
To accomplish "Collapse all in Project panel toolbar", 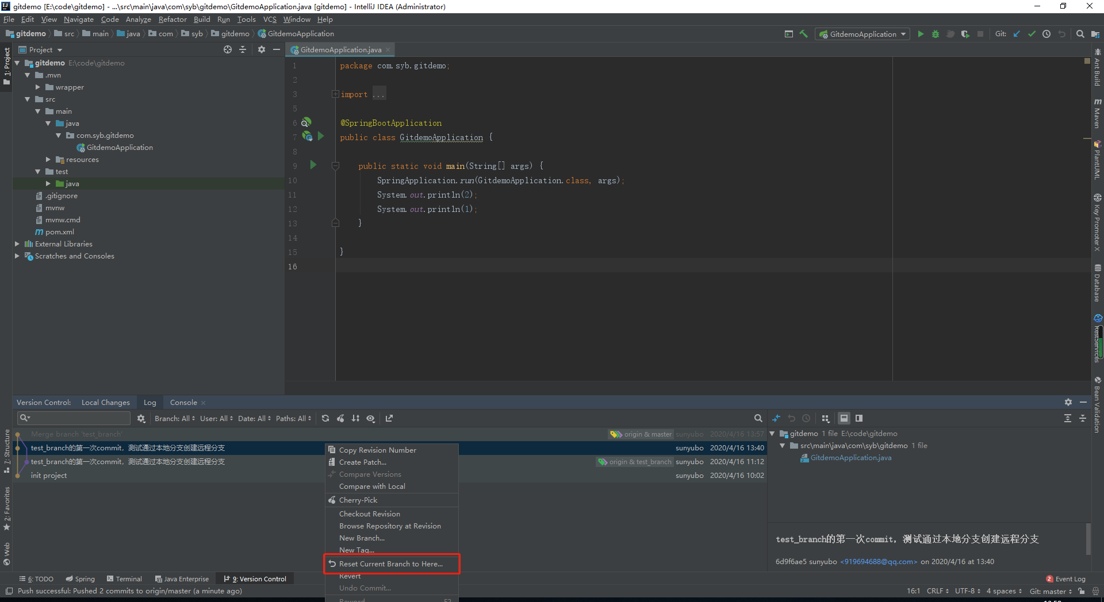I will pos(243,49).
